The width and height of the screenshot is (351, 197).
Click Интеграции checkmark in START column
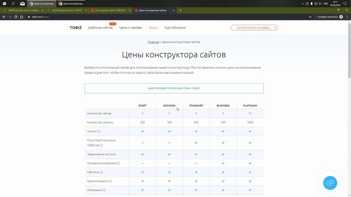click(143, 190)
